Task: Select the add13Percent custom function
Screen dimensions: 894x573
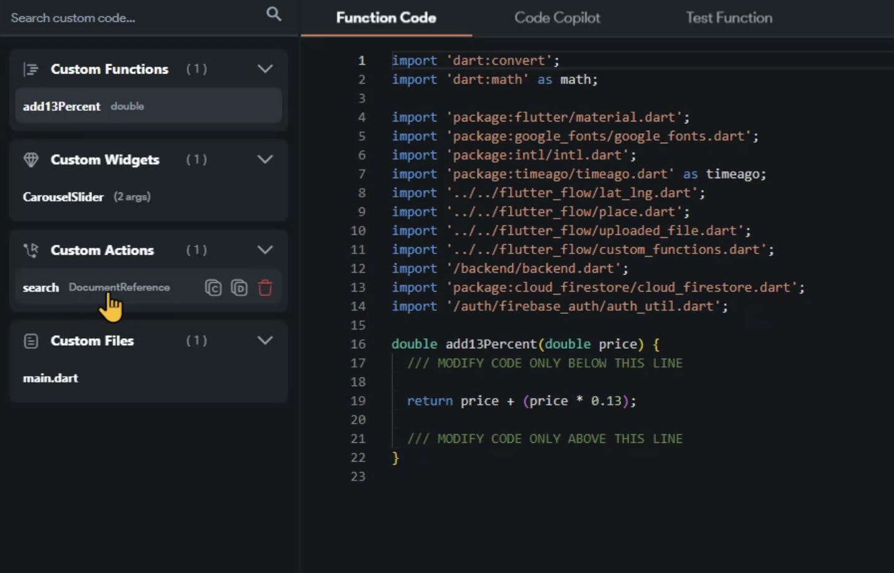Action: pos(148,106)
